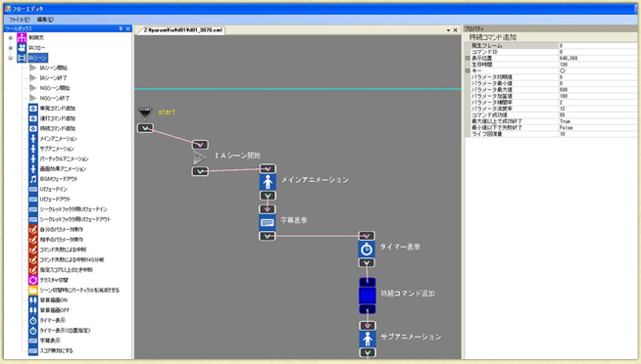Screen dimensions: 641x364
Task: Select the メインアニメーション node icon on canvas
Action: click(268, 182)
